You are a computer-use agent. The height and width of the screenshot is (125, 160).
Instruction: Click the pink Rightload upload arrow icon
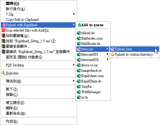pyautogui.click(x=4, y=25)
